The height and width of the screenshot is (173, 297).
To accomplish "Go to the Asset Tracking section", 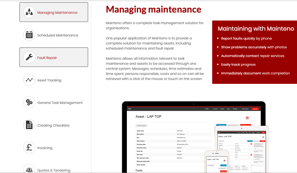I will (49, 80).
